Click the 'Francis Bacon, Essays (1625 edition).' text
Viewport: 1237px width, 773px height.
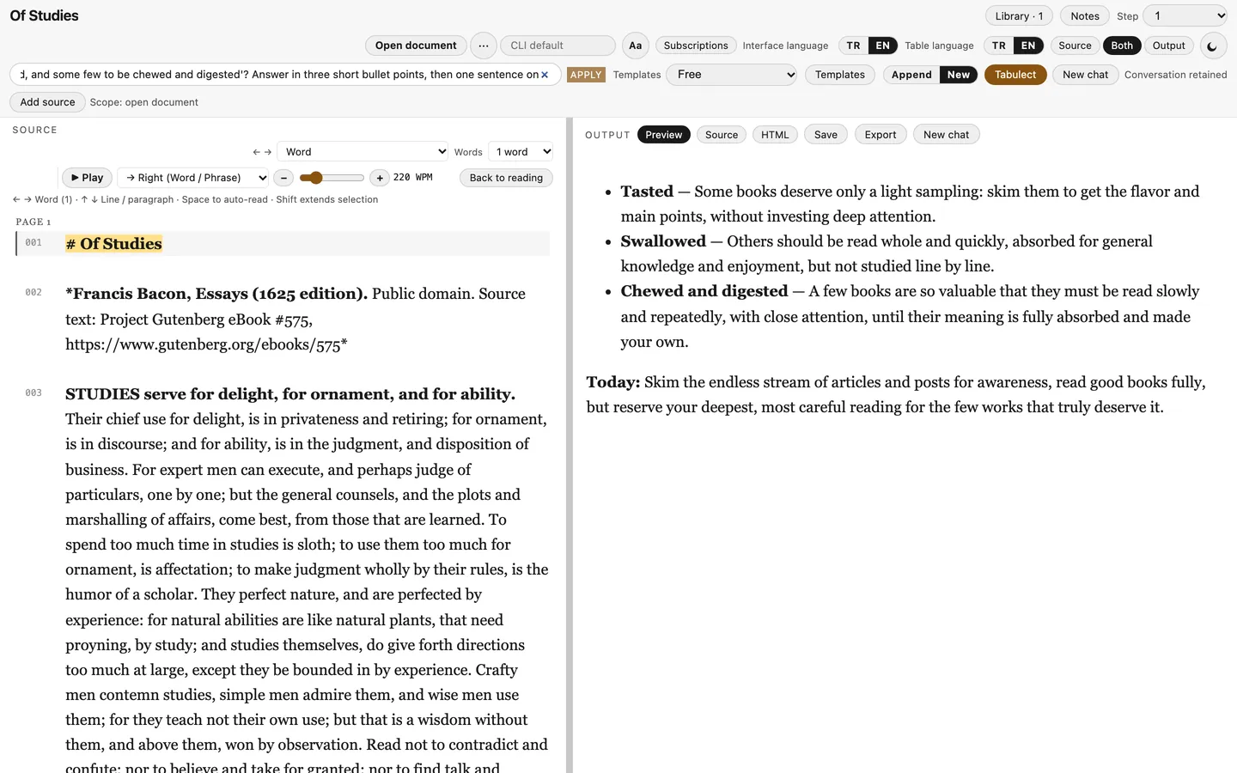217,294
